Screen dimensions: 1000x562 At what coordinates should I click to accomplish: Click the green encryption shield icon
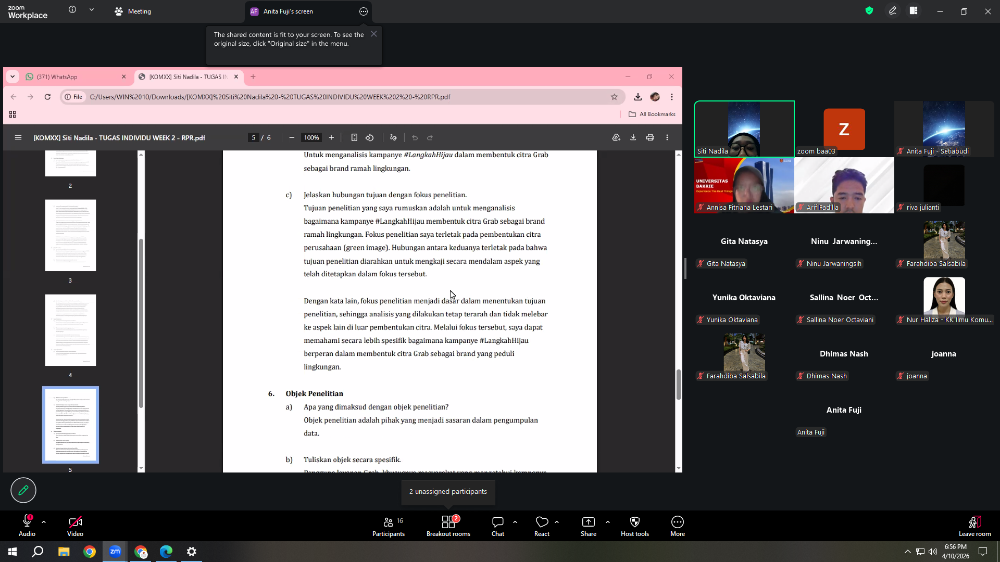(x=869, y=11)
